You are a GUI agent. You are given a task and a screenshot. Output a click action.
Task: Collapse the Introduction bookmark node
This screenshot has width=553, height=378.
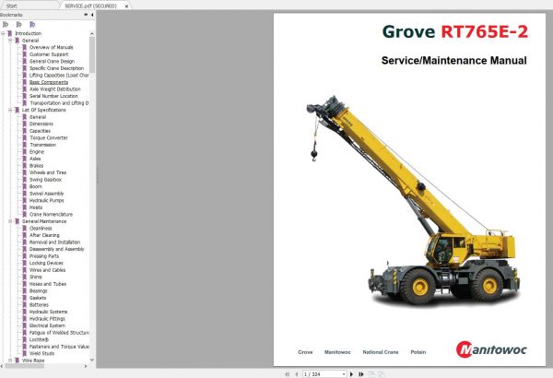coord(3,33)
